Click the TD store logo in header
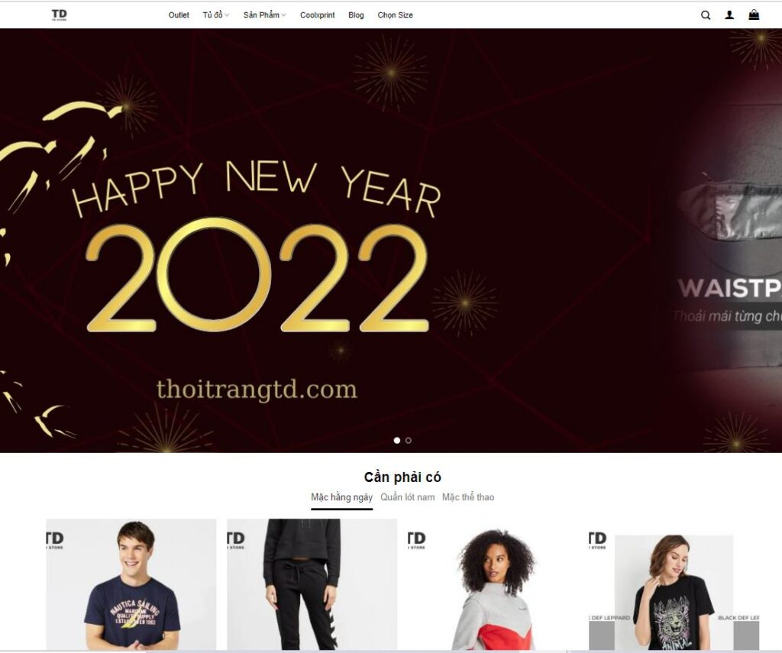Viewport: 782px width, 653px height. (59, 15)
